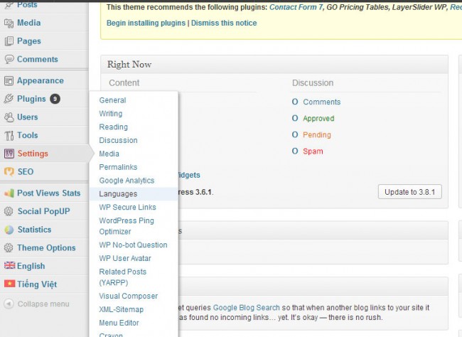The image size is (462, 337).
Task: Click the Pending comments link
Action: (x=317, y=135)
